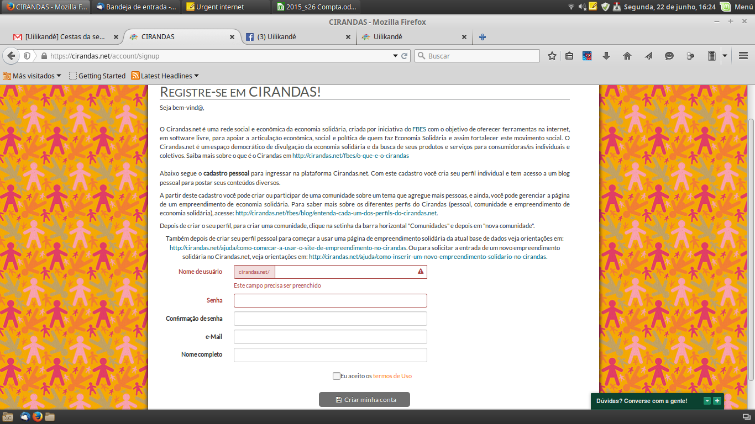Close the CIRANDAS tab
This screenshot has width=755, height=424.
pos(232,37)
